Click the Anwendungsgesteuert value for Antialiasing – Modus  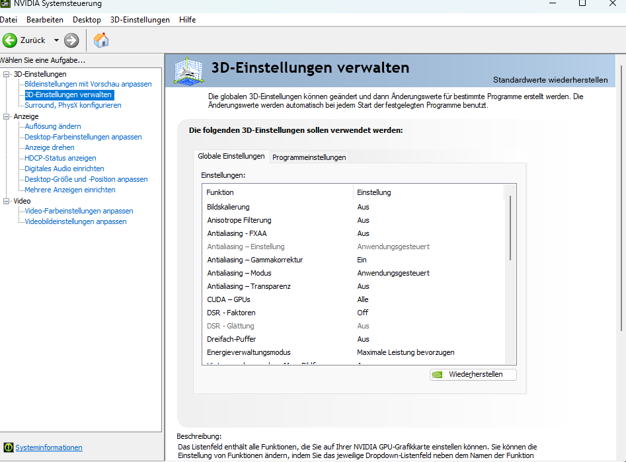393,273
